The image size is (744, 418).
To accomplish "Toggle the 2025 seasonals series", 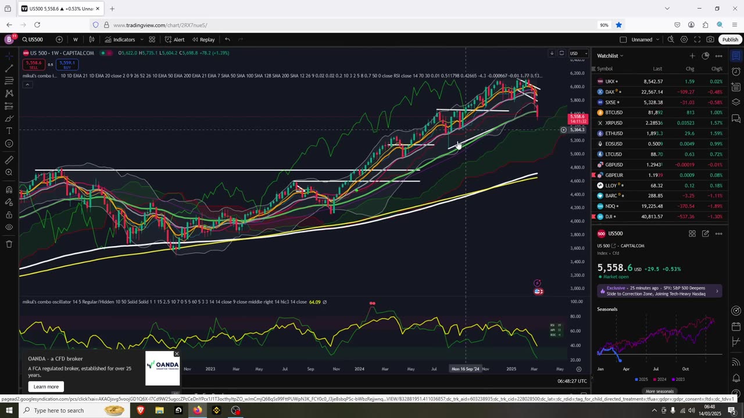I will (642, 379).
